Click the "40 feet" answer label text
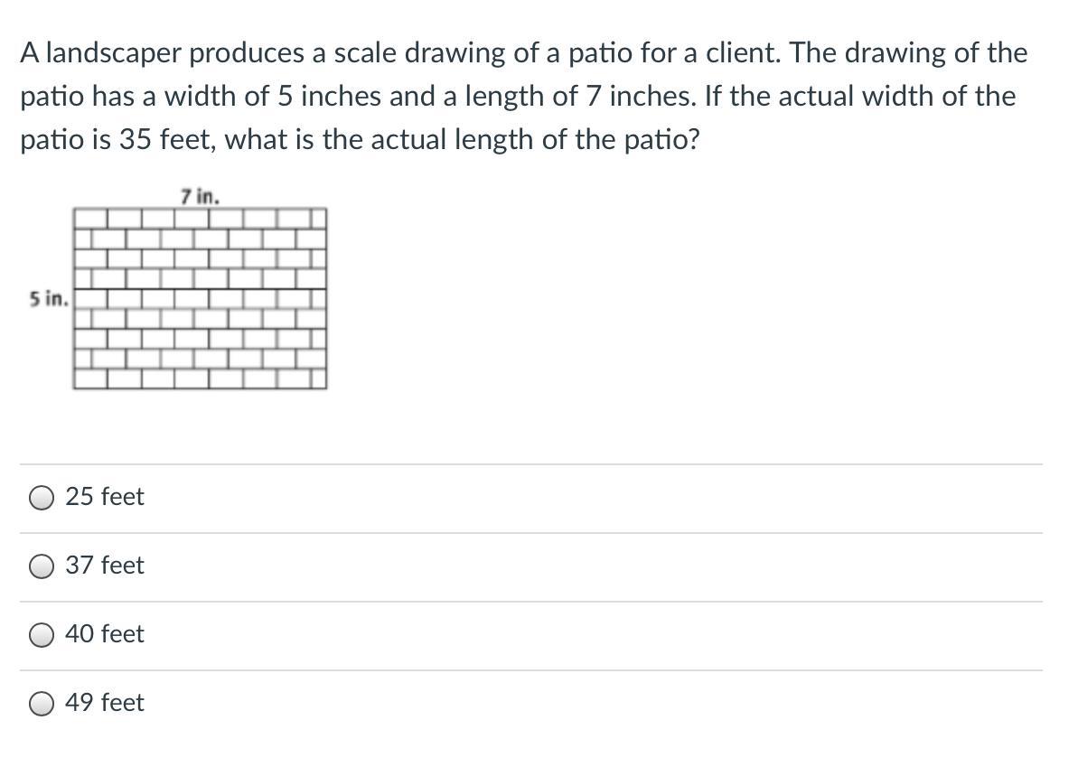This screenshot has height=767, width=1078. pyautogui.click(x=105, y=633)
